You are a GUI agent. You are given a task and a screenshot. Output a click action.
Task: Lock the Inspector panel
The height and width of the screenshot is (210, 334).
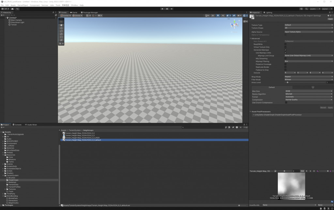click(x=329, y=12)
